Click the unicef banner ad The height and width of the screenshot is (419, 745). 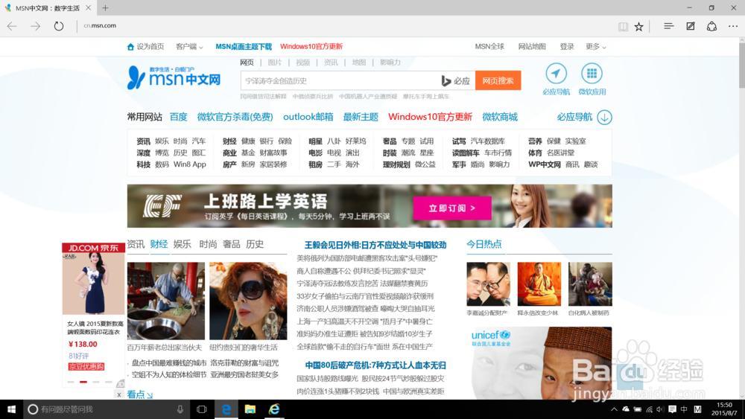point(539,363)
